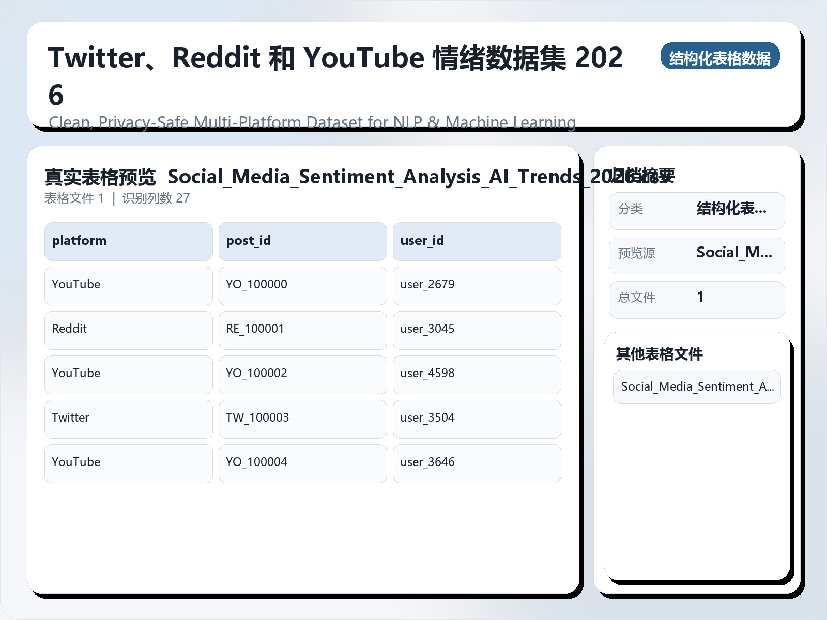Click the Twitter platform cell

click(128, 419)
